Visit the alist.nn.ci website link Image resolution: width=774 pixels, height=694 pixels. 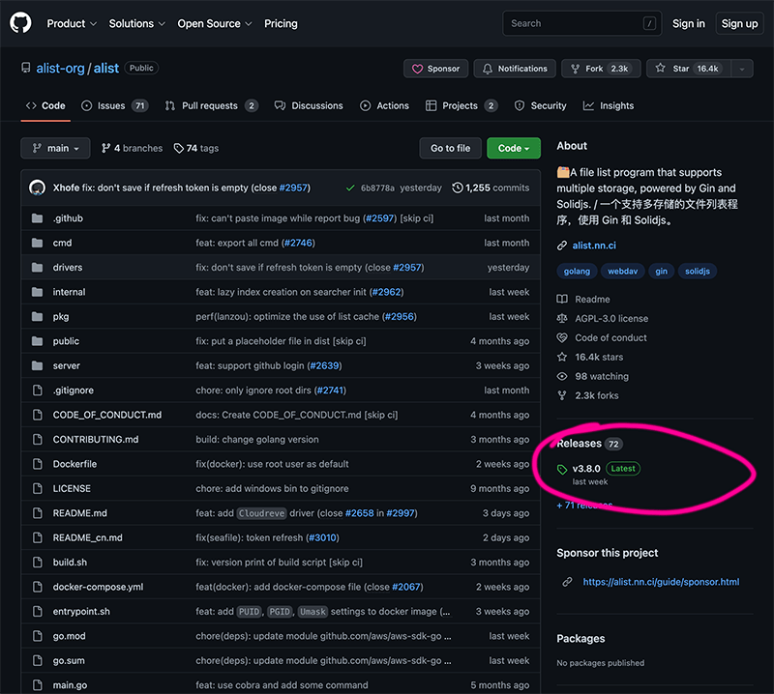tap(594, 246)
